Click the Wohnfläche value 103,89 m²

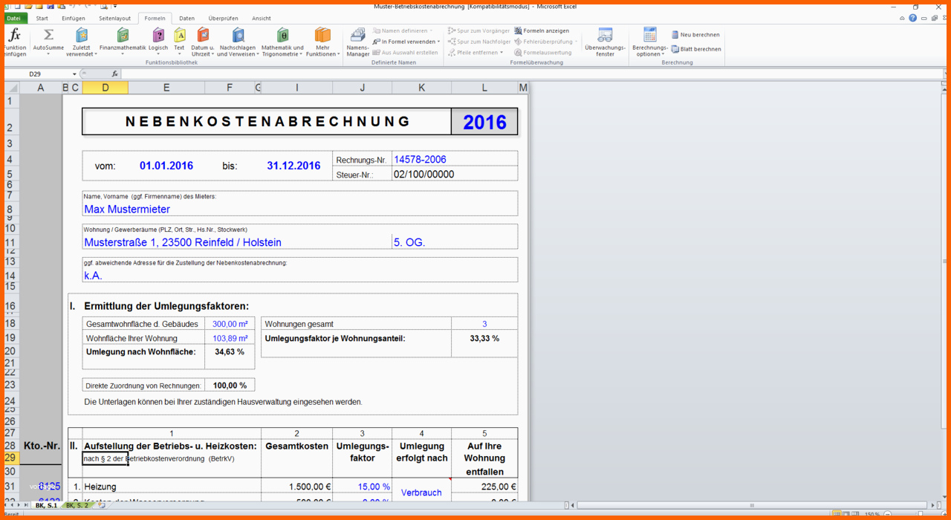click(x=230, y=338)
